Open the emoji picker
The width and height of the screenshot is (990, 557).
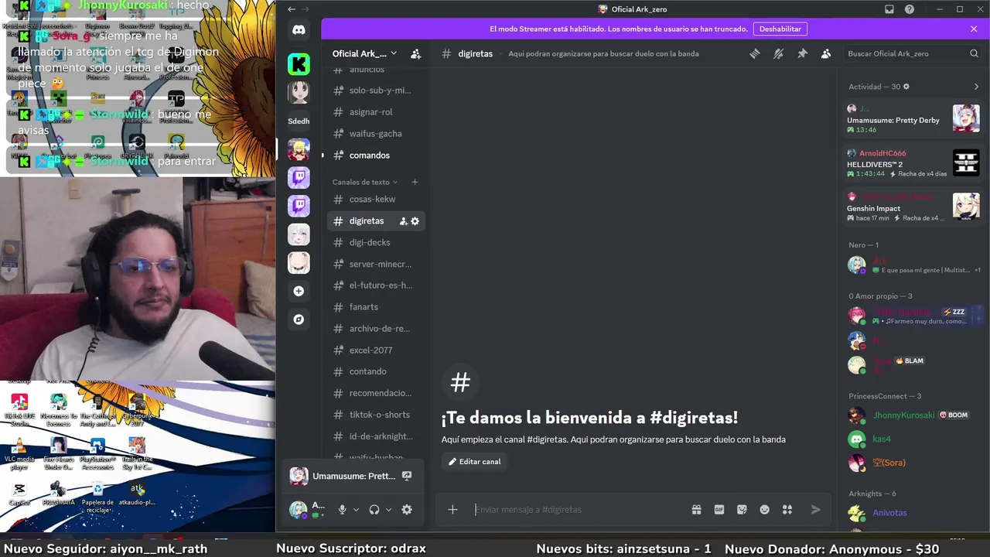click(x=764, y=510)
